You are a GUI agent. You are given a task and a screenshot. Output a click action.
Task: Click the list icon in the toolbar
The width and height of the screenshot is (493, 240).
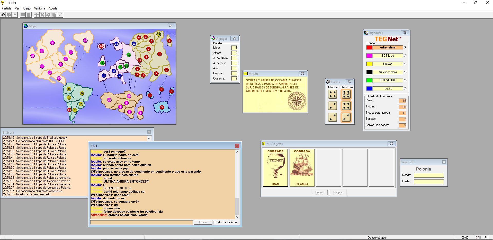[x=15, y=15]
